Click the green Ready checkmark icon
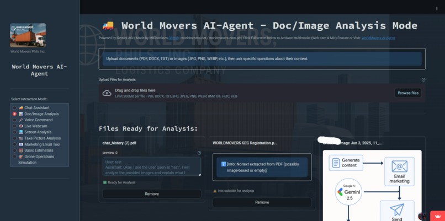 point(105,182)
